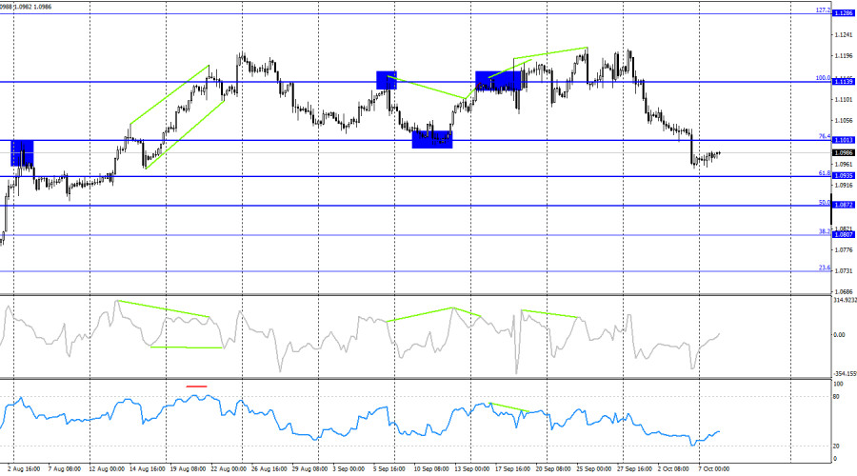Click the 1.0686 axis price value
857x476 pixels.
844,292
